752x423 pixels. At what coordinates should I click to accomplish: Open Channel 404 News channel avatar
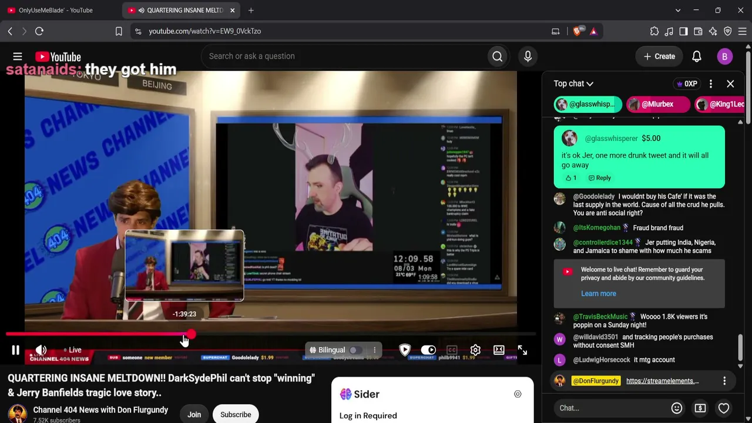[x=17, y=414]
